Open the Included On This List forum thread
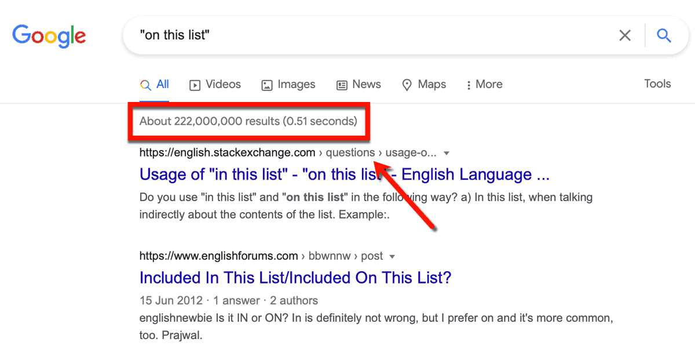Image resolution: width=695 pixels, height=353 pixels. coord(295,278)
